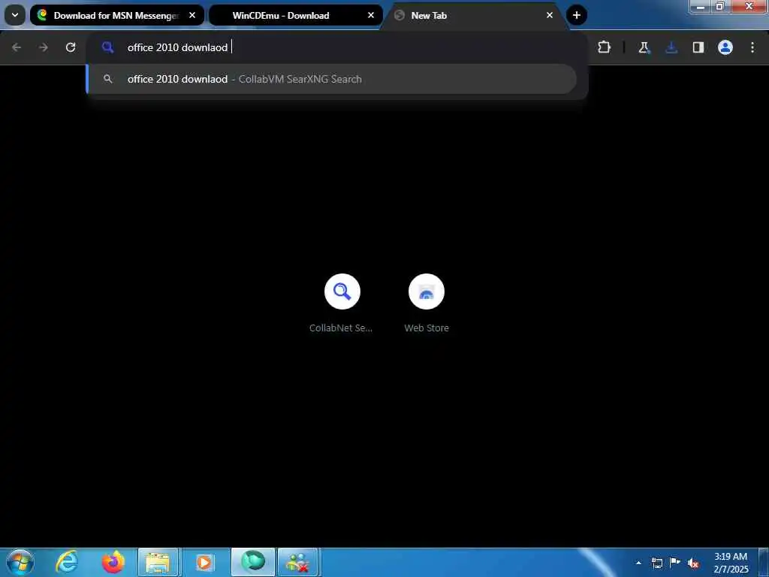Screen dimensions: 769x577
Task: Click the Show desktop strip
Action: 764,562
